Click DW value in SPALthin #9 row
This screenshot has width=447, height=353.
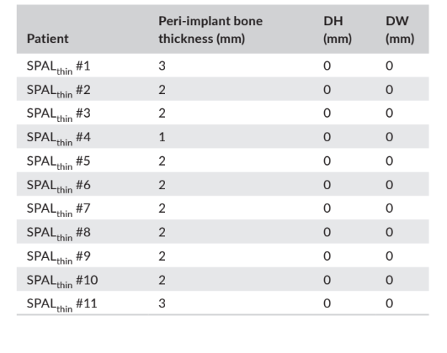(390, 256)
